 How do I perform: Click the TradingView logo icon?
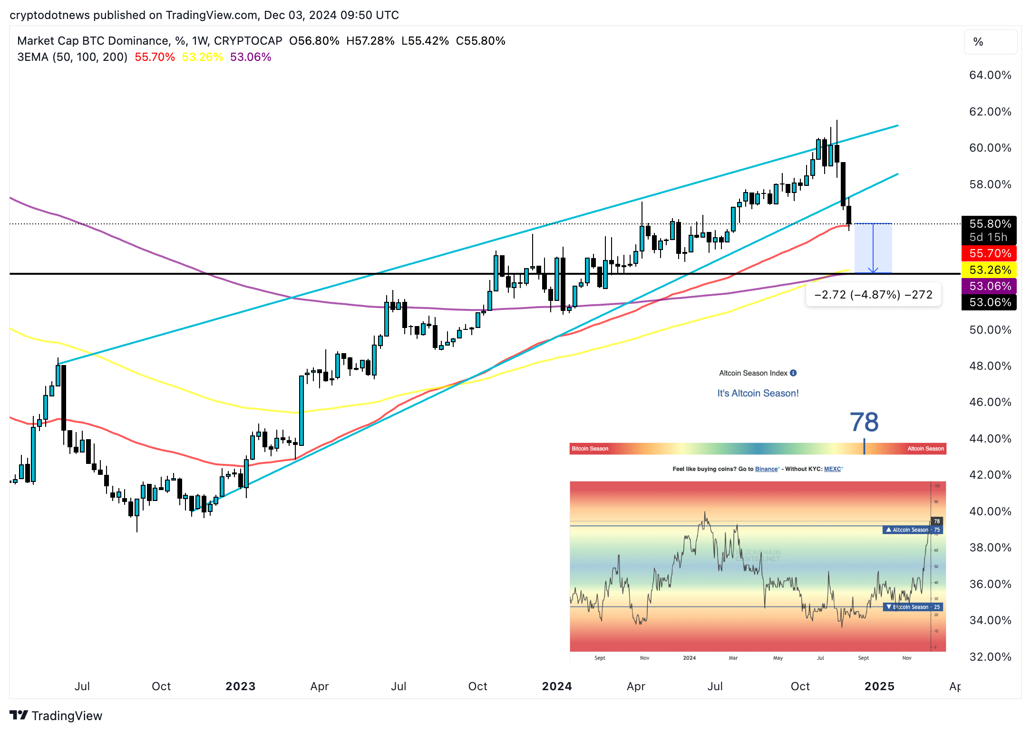[19, 715]
